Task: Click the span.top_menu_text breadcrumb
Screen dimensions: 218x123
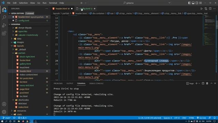Action: [196, 13]
